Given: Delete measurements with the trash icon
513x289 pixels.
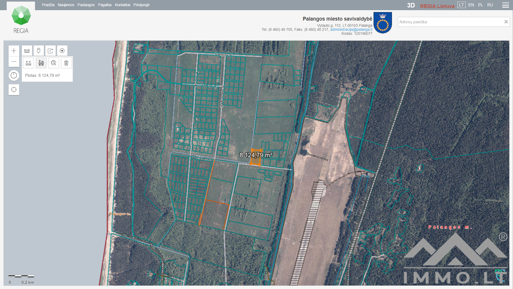Looking at the screenshot, I should coord(66,63).
